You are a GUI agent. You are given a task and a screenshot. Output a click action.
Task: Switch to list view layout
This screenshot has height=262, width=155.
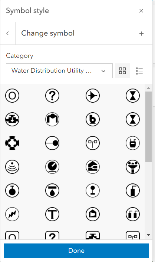tap(139, 71)
